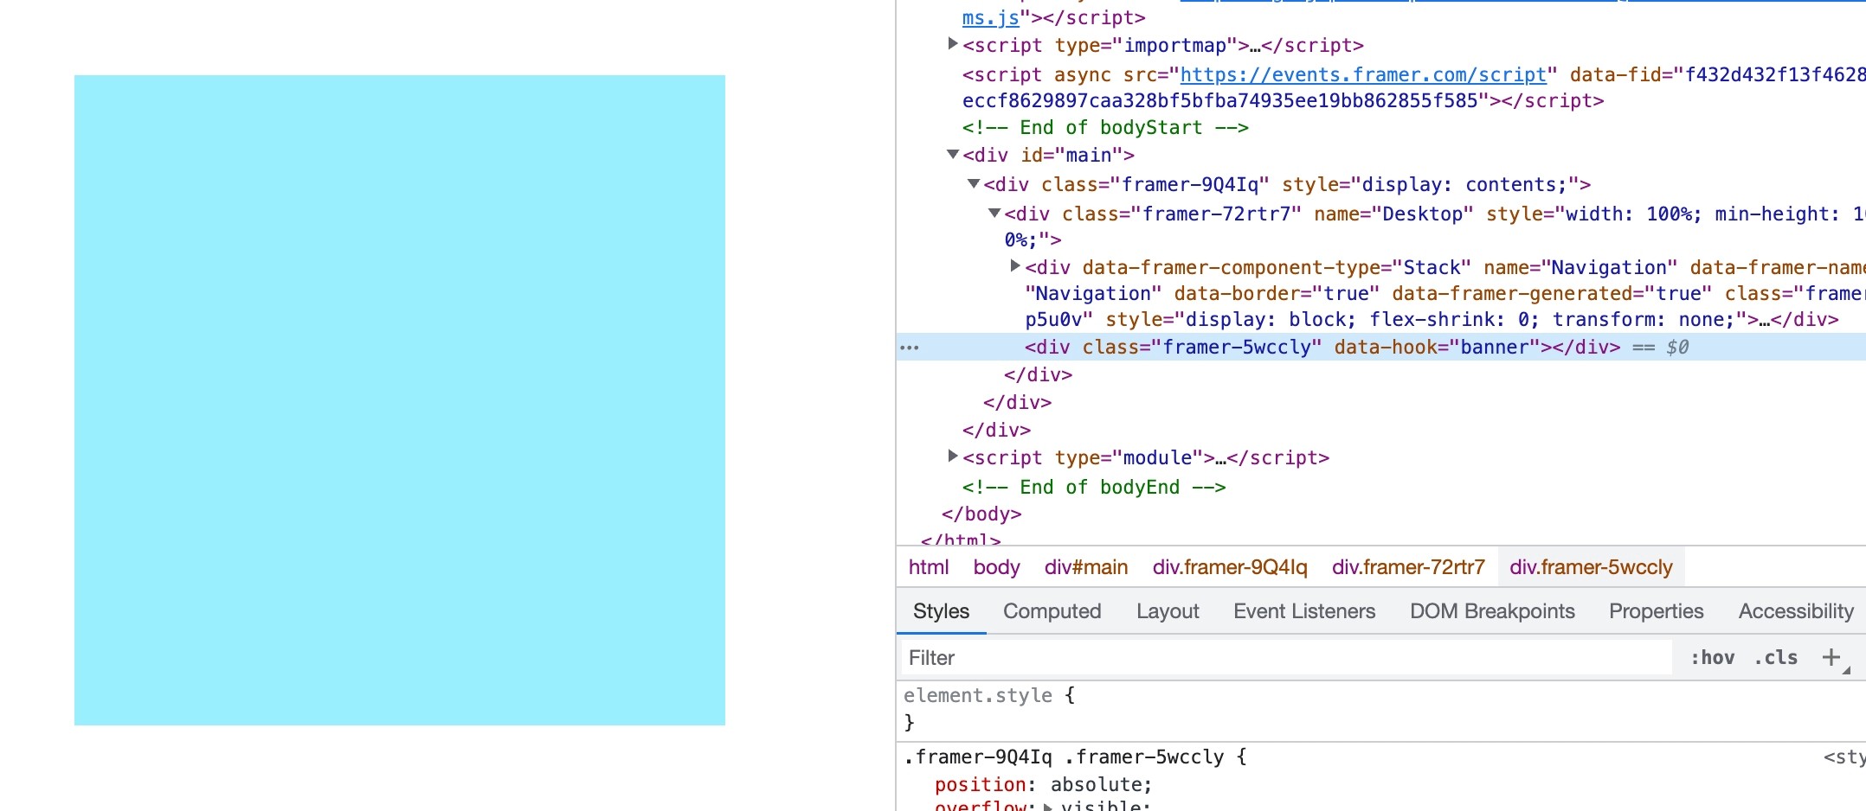The width and height of the screenshot is (1866, 811).
Task: Open the Properties tab
Action: pos(1656,611)
